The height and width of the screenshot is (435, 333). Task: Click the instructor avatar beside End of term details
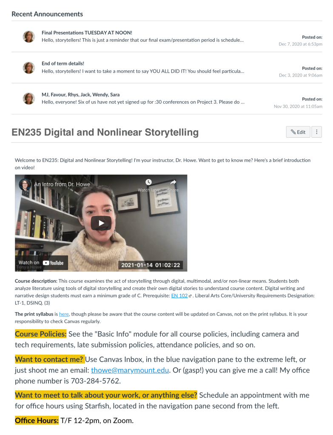pyautogui.click(x=29, y=68)
